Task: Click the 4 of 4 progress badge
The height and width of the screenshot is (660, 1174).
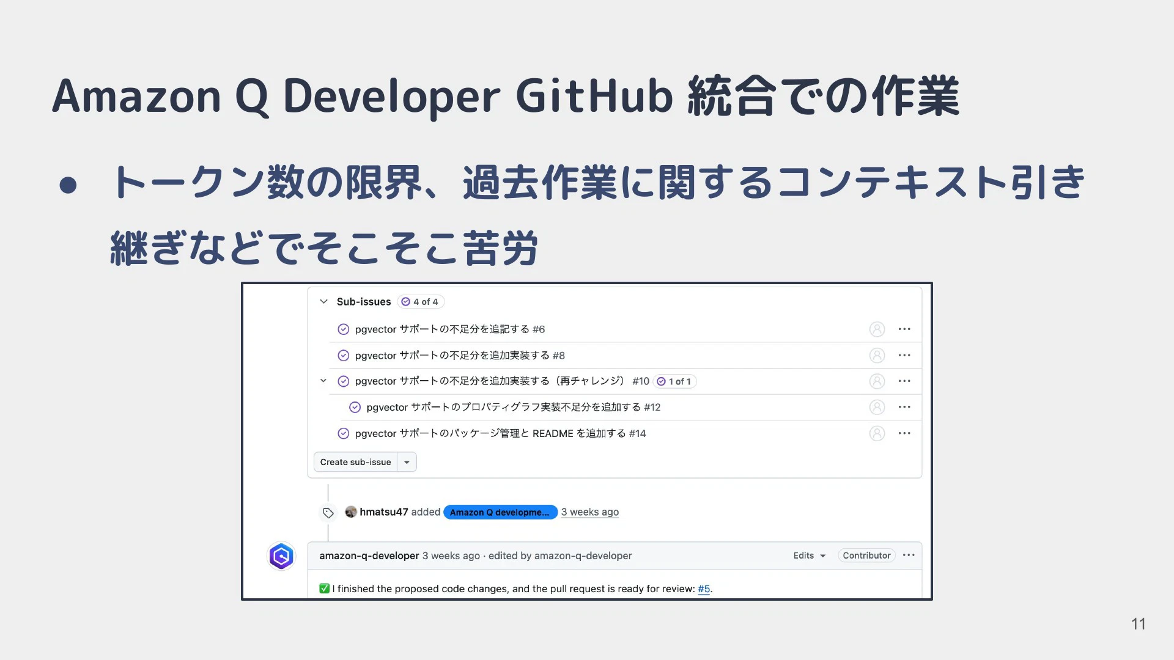Action: coord(421,301)
